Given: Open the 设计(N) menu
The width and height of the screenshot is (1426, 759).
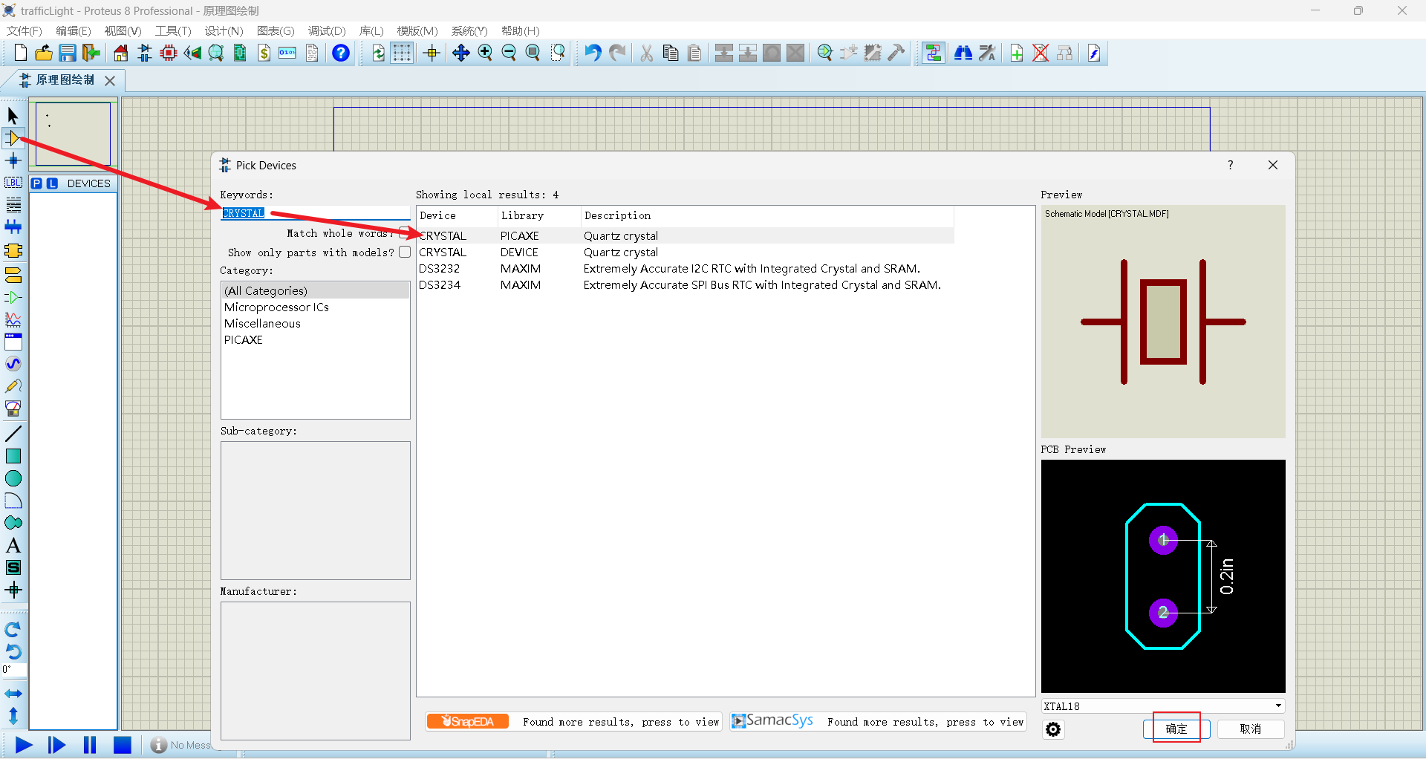Looking at the screenshot, I should 224,31.
